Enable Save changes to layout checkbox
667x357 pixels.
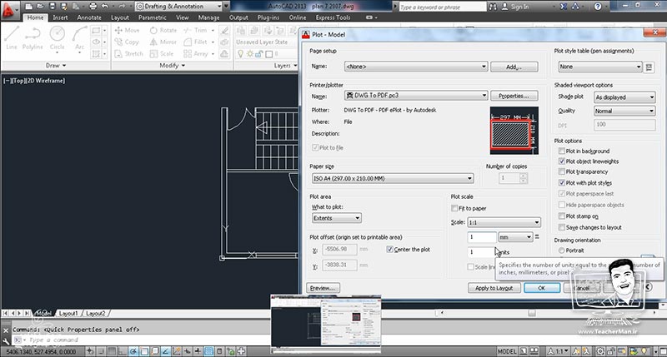point(561,227)
